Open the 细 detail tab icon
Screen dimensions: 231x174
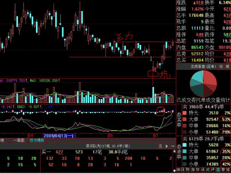tap(178, 170)
